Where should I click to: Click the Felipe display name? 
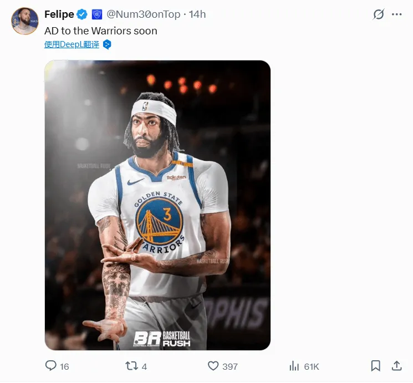point(59,14)
